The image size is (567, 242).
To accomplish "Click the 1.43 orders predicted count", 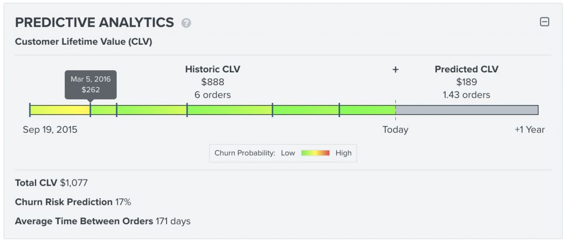I will 466,94.
